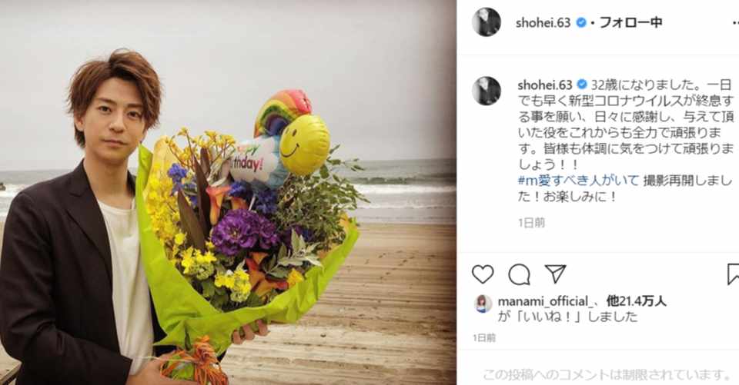View the 他21.4万人 likers list
Screen dimensions: 739x385
[x=637, y=300]
